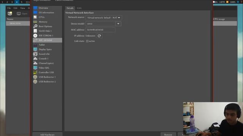Select the NIC network card icon

point(35,40)
